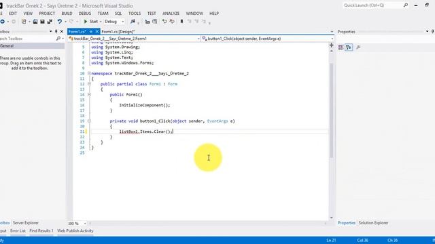Click the Save All toolbar icon

point(50,21)
